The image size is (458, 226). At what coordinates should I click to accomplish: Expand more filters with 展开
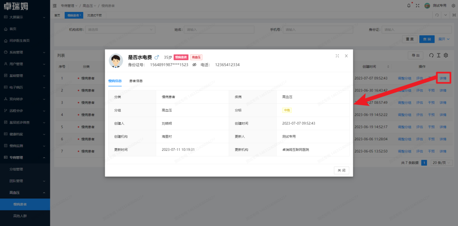[x=444, y=39]
